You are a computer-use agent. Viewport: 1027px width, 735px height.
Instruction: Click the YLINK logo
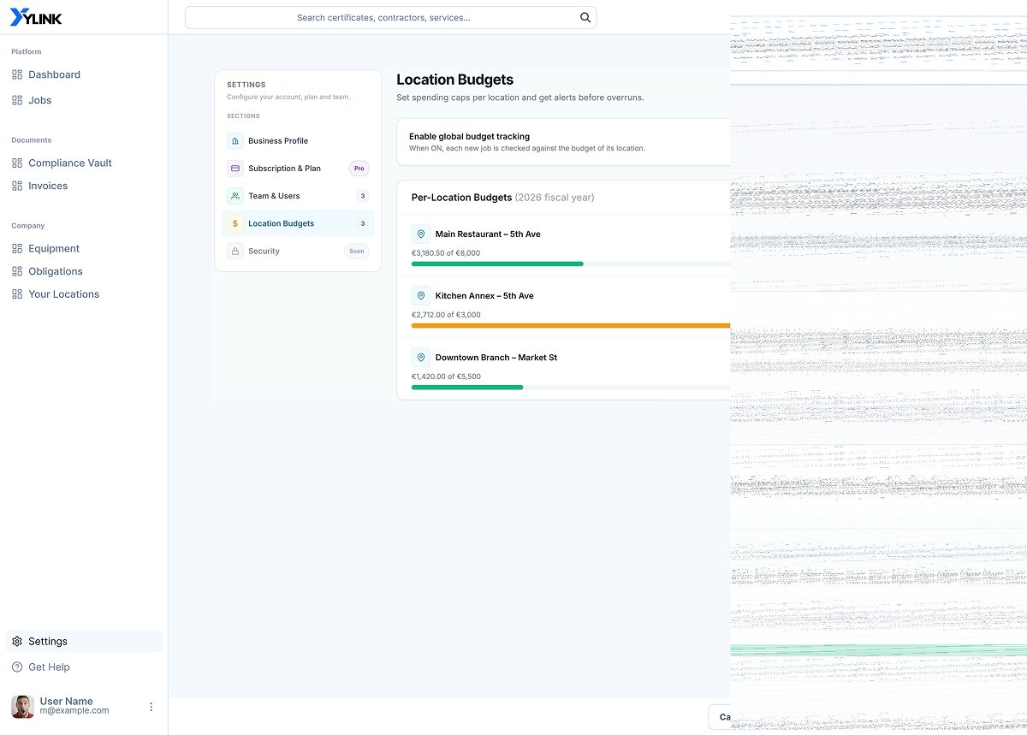[36, 17]
